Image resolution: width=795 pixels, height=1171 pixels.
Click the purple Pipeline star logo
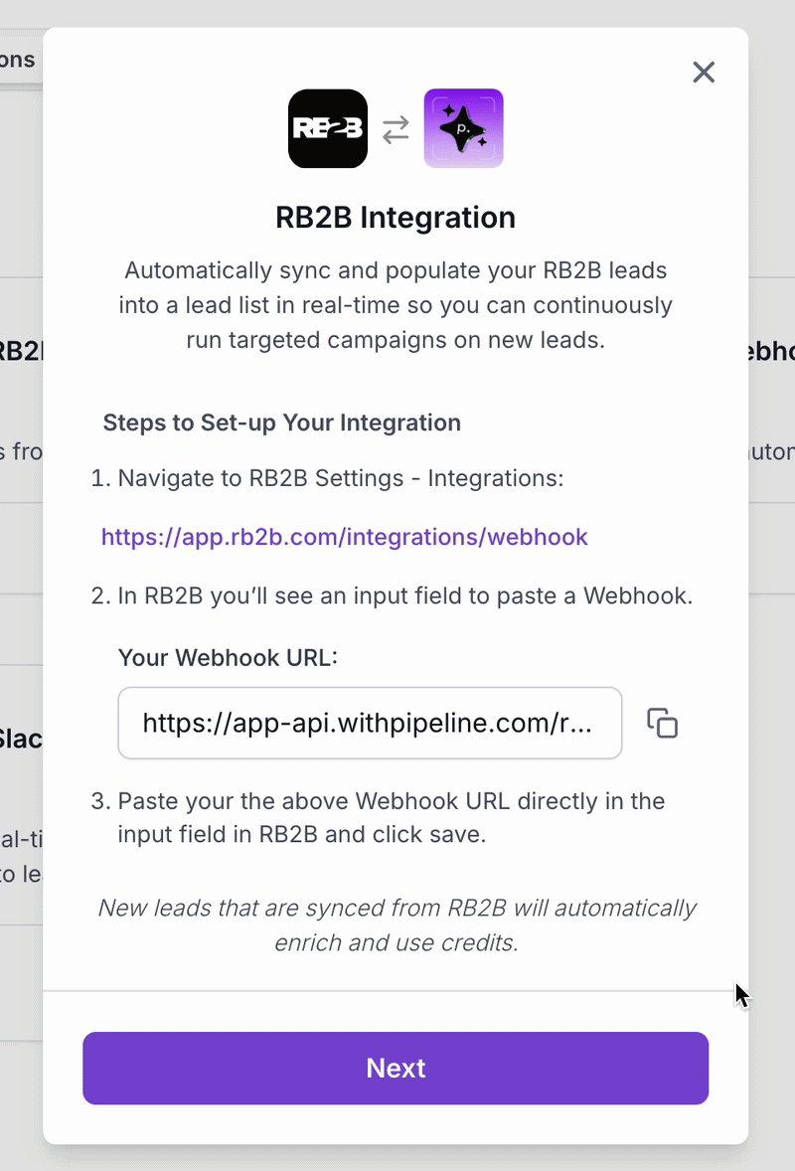click(463, 128)
